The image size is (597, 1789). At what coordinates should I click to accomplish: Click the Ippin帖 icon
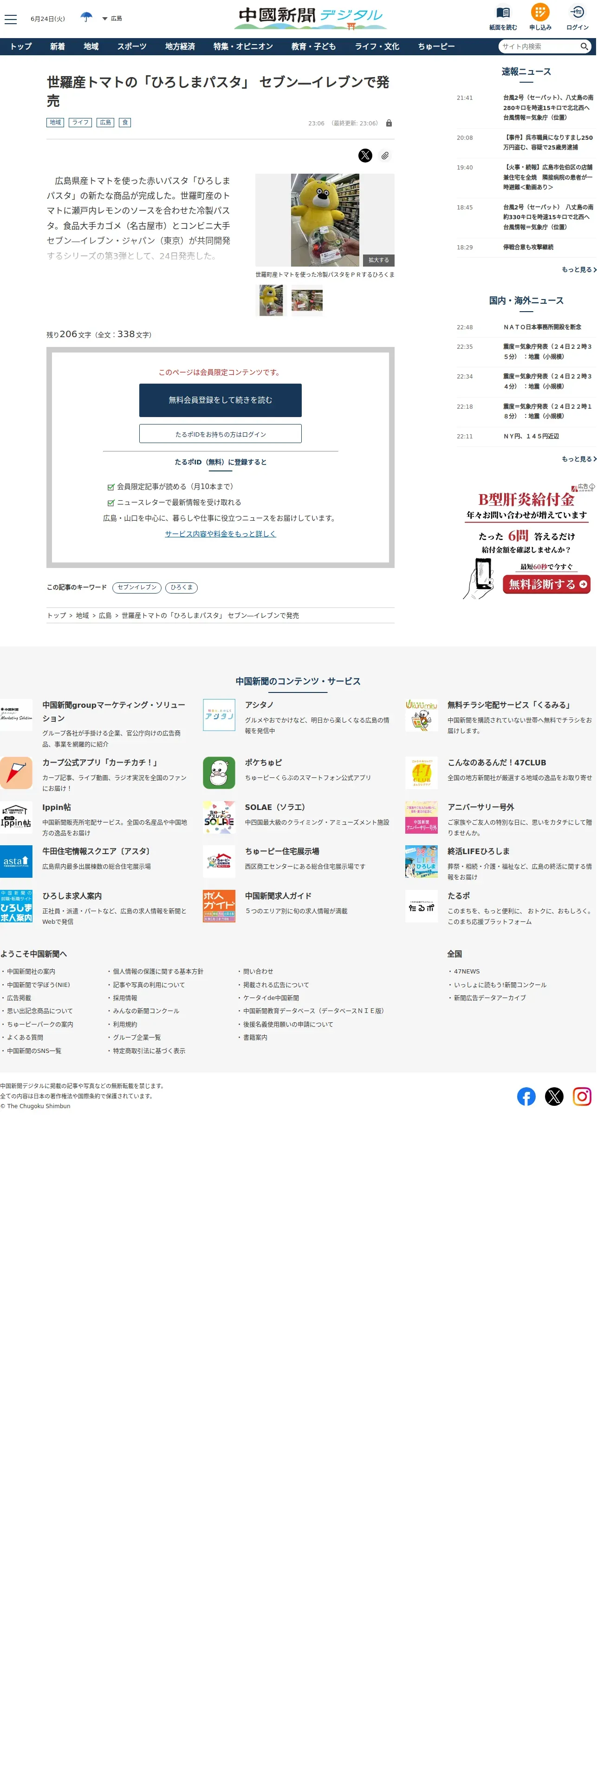point(16,817)
